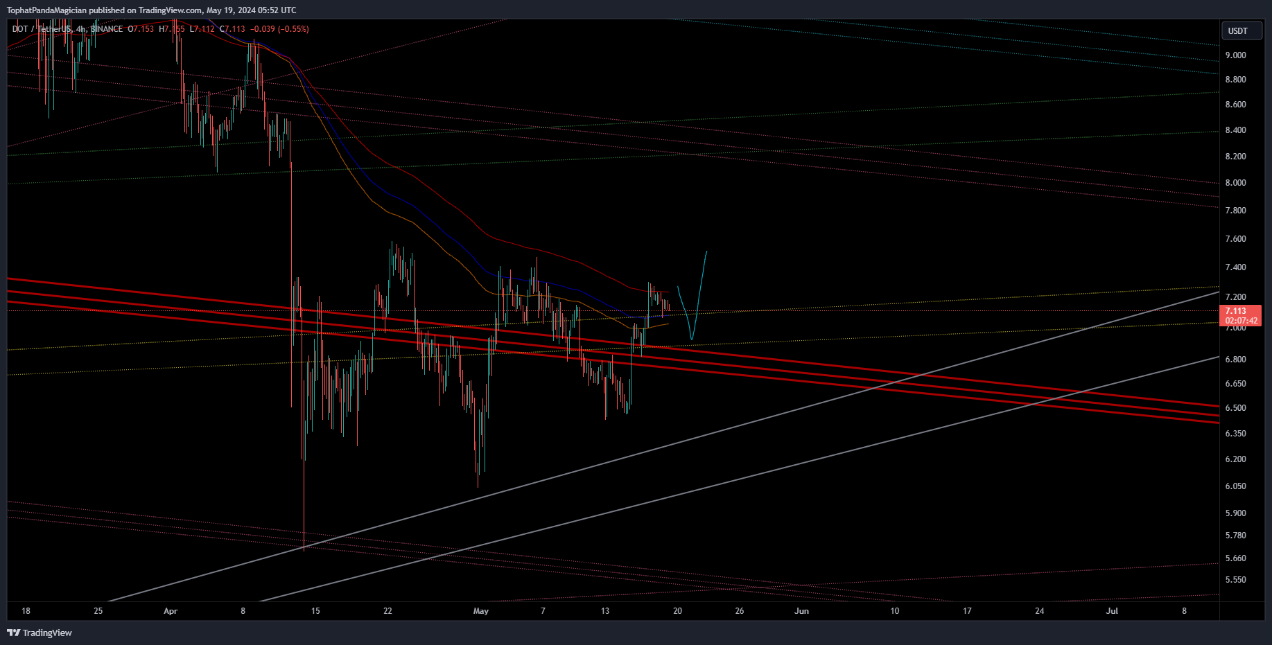The width and height of the screenshot is (1272, 645).
Task: Click the 8.400 price axis label
Action: click(x=1235, y=130)
